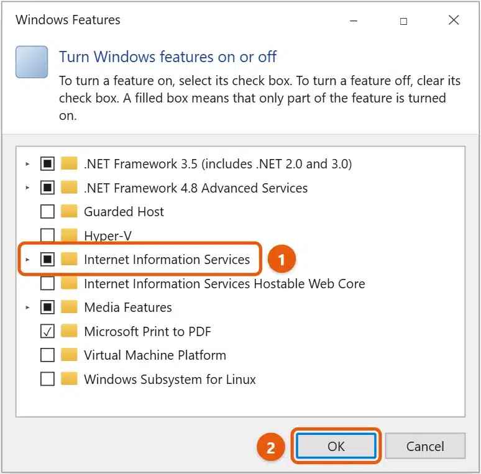Viewport: 481px width, 474px height.
Task: Click the Hostable Web Core folder icon
Action: coord(69,283)
